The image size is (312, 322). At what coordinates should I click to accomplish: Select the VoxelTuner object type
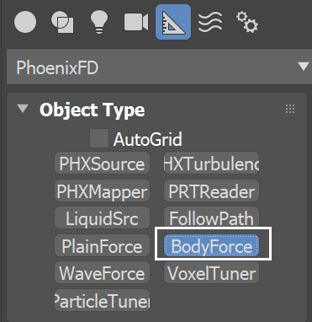tap(211, 273)
